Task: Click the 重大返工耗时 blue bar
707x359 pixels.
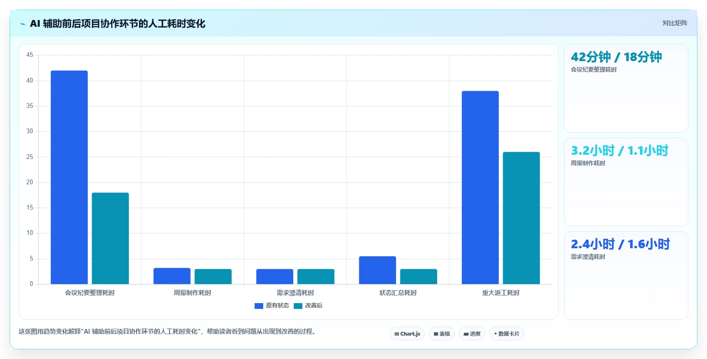Action: pyautogui.click(x=480, y=188)
